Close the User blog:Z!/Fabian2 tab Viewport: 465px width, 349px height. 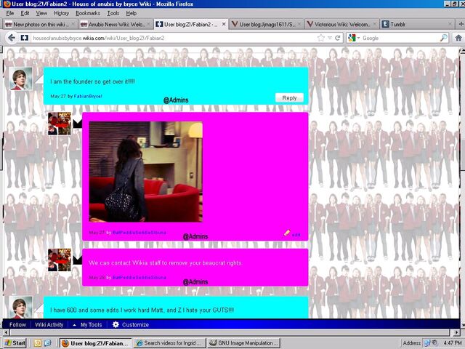click(x=224, y=24)
